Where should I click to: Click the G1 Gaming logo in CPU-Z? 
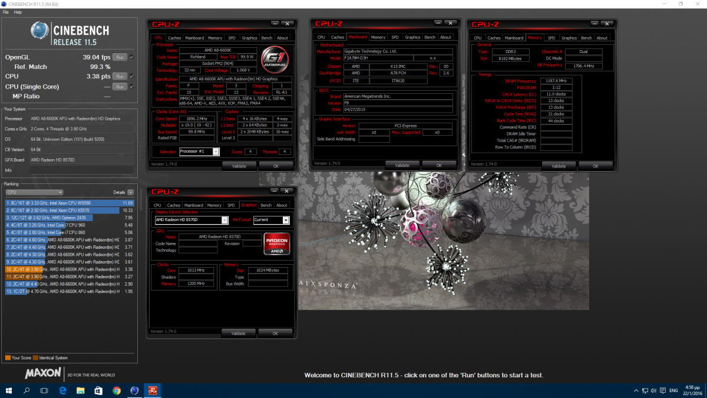[x=274, y=59]
